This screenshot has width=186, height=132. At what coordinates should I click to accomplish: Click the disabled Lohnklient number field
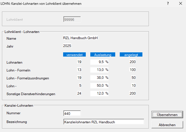coord(72,19)
